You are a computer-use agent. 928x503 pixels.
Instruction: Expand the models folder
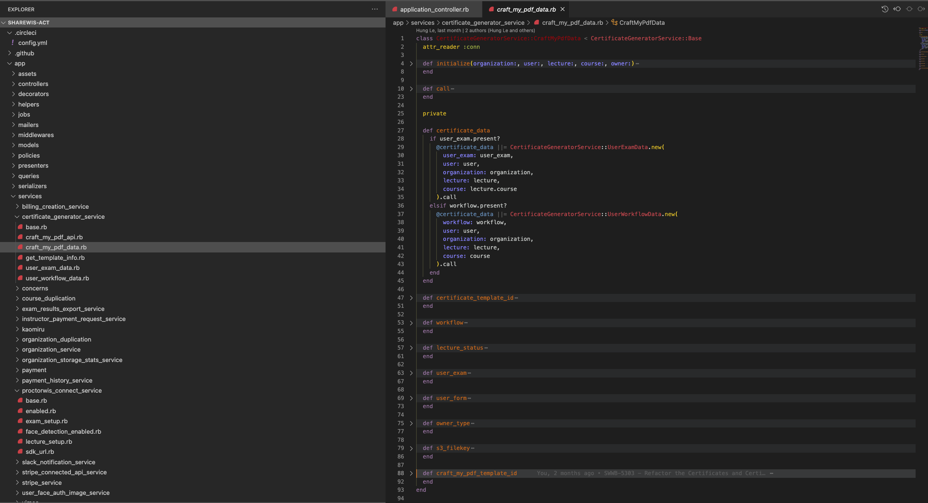193,145
